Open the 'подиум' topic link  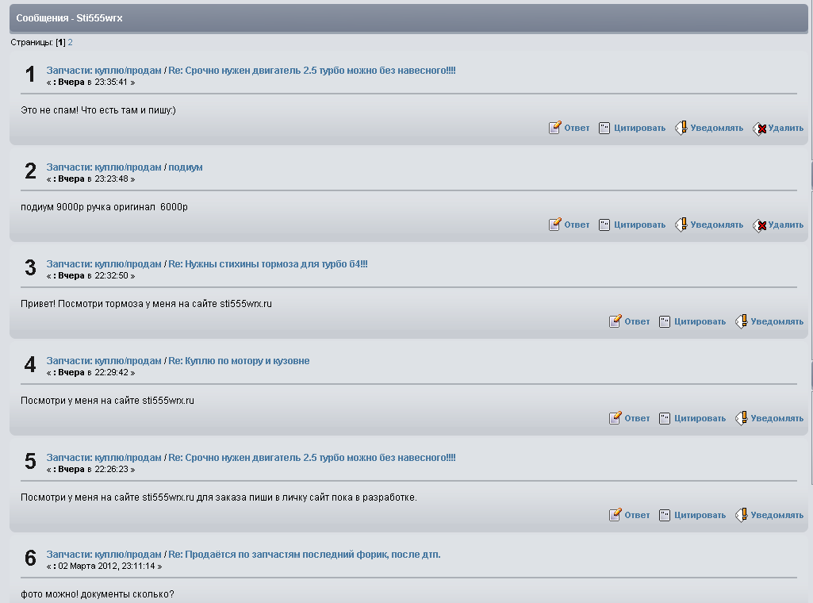click(x=185, y=167)
